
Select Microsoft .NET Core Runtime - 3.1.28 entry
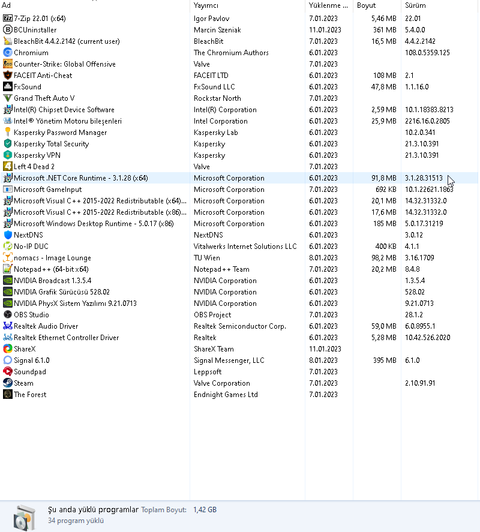click(239, 178)
